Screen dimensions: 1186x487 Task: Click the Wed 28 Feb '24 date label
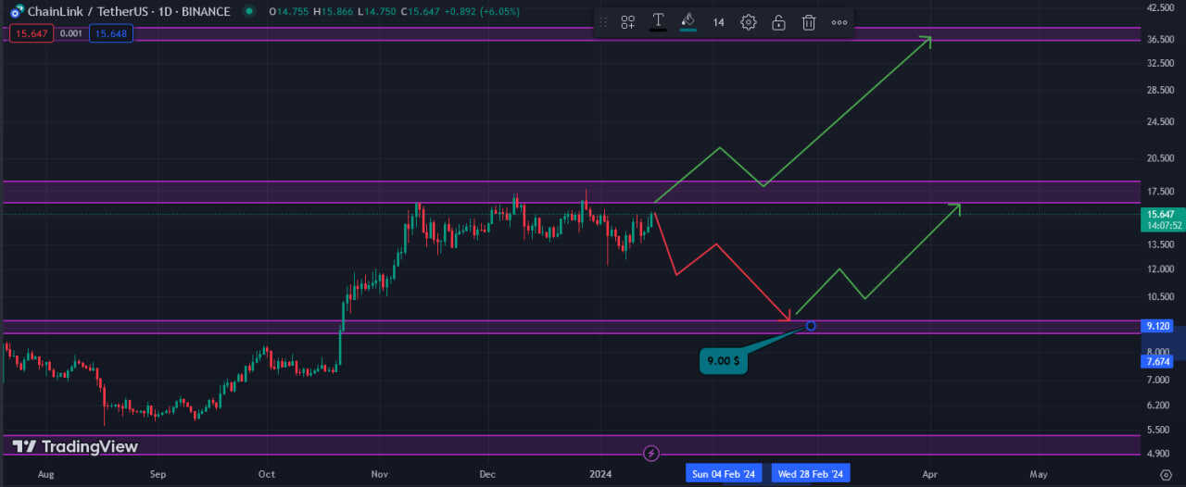coord(811,473)
